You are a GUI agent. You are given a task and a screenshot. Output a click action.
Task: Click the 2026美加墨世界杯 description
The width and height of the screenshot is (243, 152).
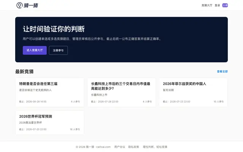(30, 122)
